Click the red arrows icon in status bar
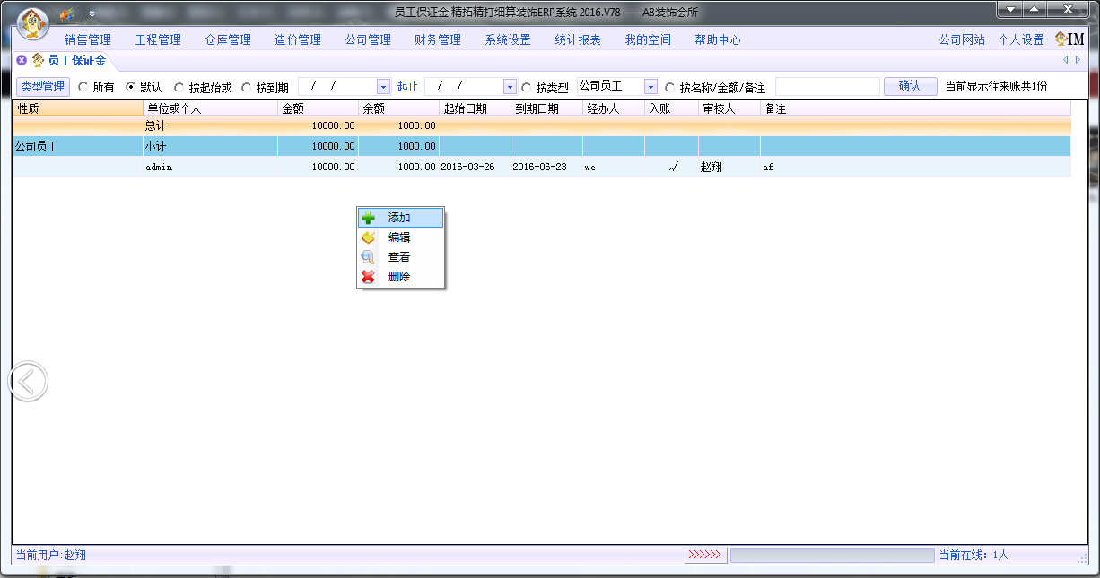 tap(704, 555)
